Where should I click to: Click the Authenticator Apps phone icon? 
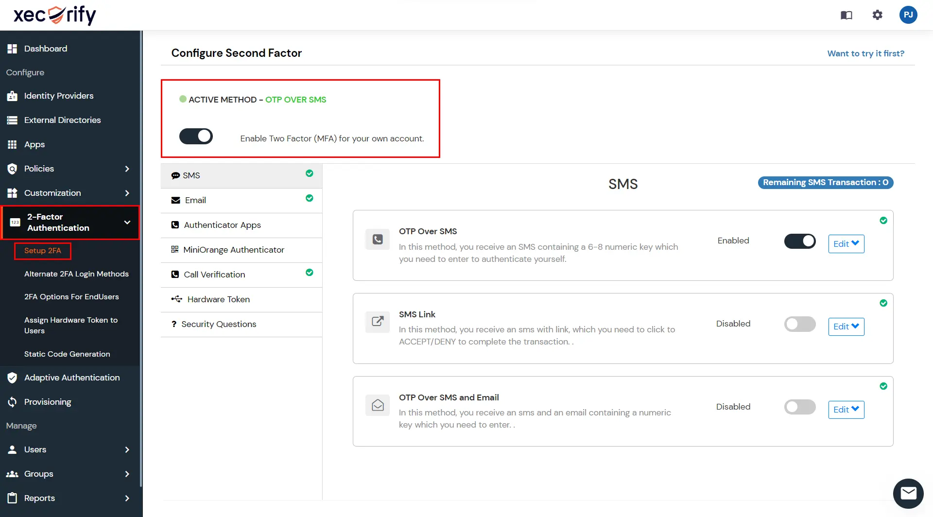coord(175,225)
